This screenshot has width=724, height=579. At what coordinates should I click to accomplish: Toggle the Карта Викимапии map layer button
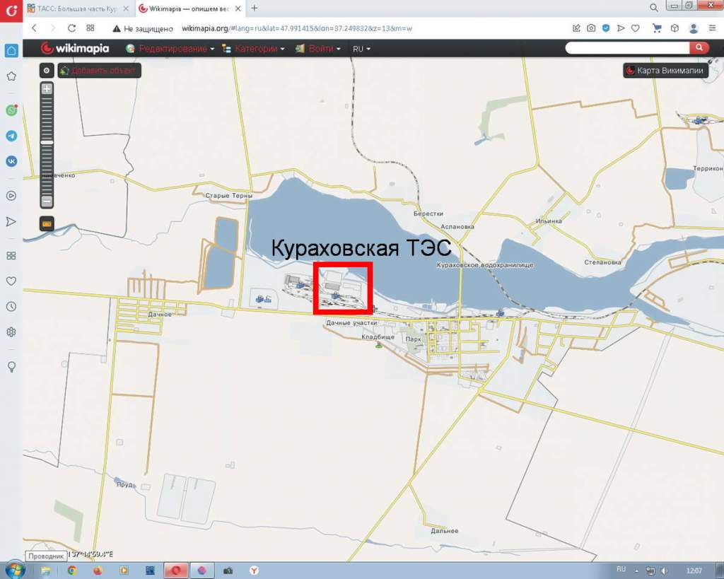pos(665,71)
